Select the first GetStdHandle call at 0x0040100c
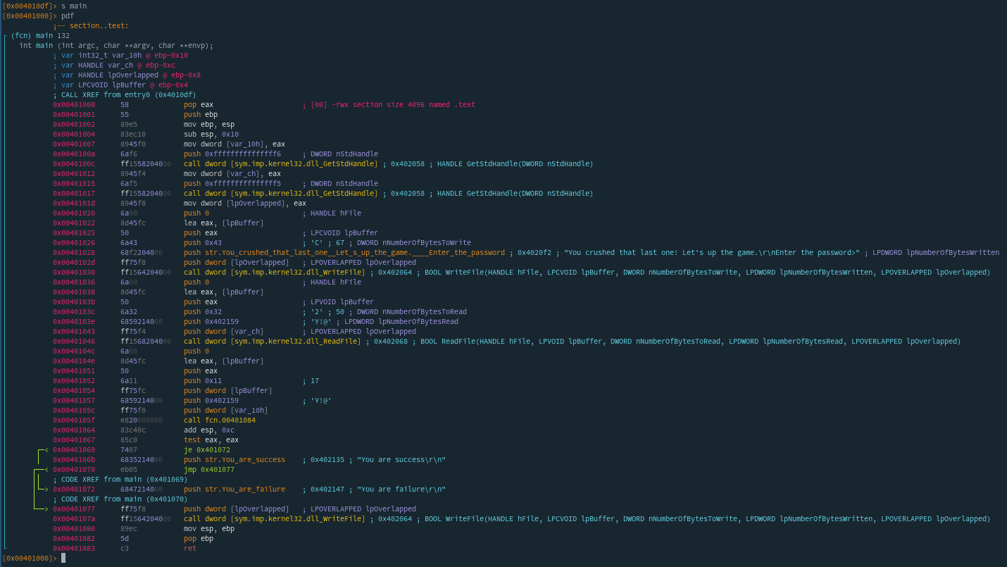This screenshot has height=567, width=1007. coord(281,163)
